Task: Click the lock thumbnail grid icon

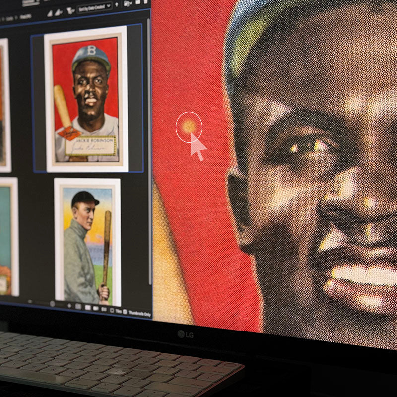Action: (78, 306)
